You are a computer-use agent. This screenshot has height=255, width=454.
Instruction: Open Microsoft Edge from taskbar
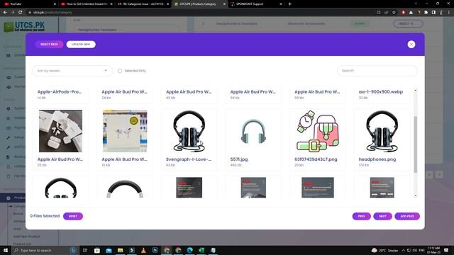(x=190, y=250)
